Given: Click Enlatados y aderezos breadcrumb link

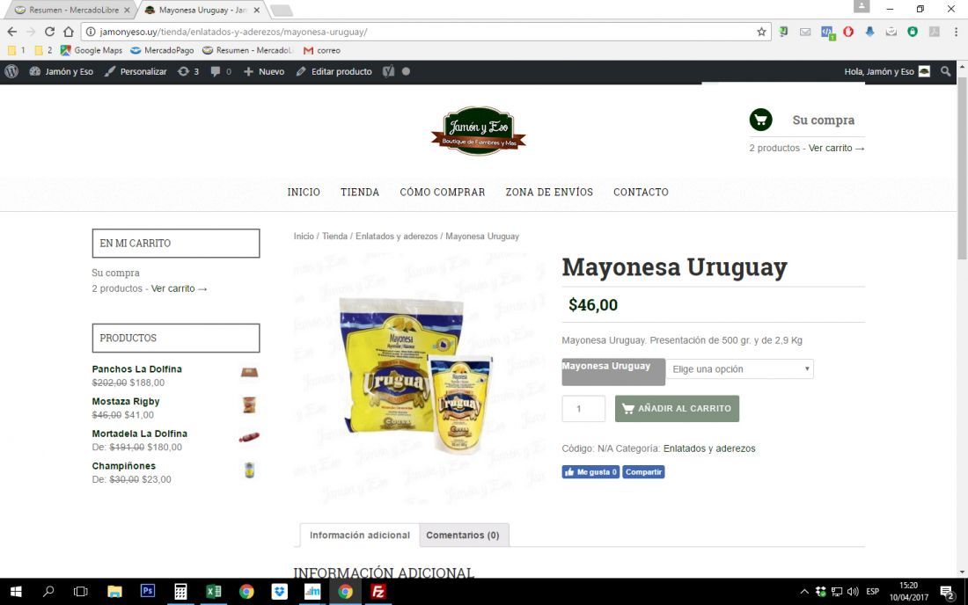Looking at the screenshot, I should click(x=396, y=237).
